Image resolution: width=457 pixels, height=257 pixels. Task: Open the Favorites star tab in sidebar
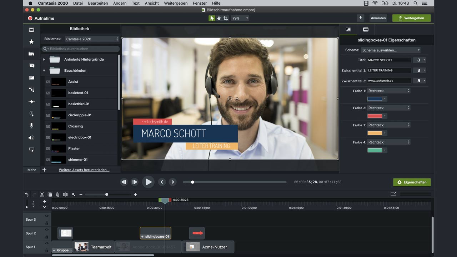pos(31,42)
